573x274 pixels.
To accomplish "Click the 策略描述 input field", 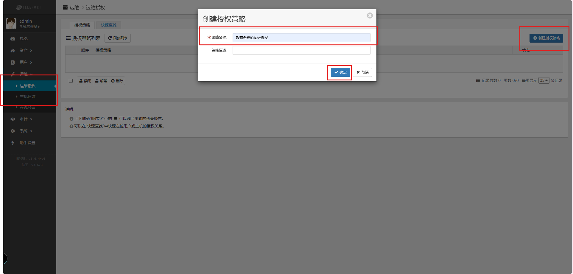I will click(x=301, y=50).
